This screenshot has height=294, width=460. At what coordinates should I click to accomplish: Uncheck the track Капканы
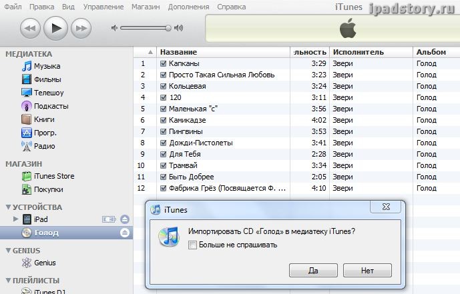(164, 63)
